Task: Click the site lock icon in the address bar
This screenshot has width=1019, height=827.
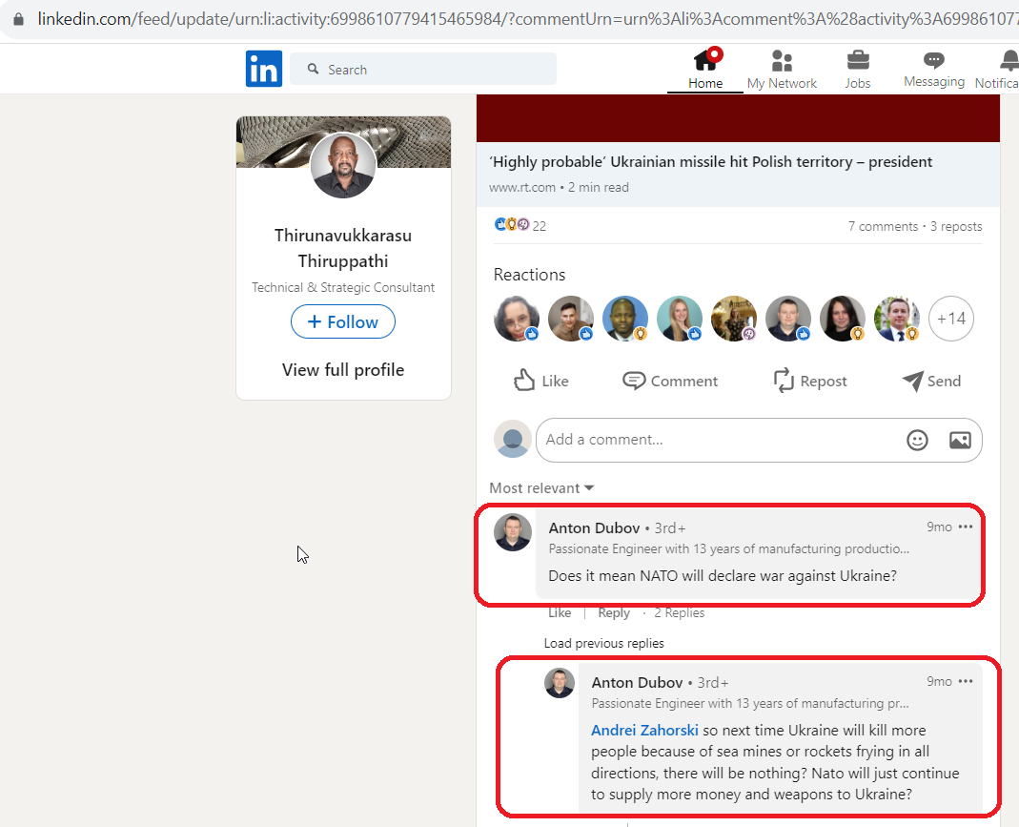Action: point(19,19)
